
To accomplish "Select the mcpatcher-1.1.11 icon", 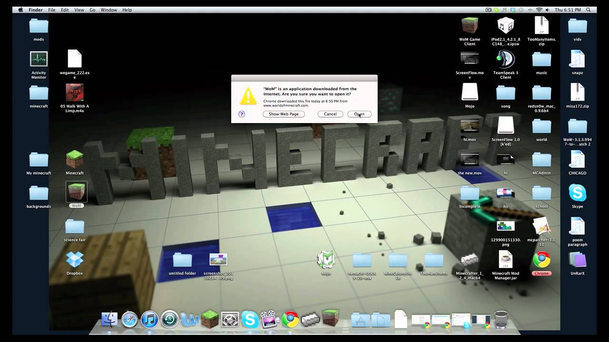I will (541, 227).
